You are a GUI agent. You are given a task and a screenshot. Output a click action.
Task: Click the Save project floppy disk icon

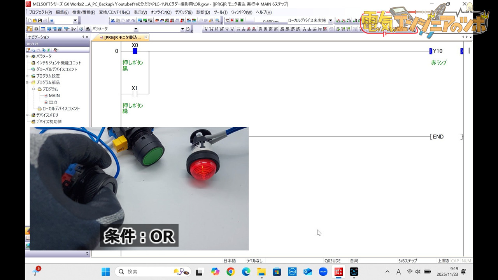tap(40, 21)
